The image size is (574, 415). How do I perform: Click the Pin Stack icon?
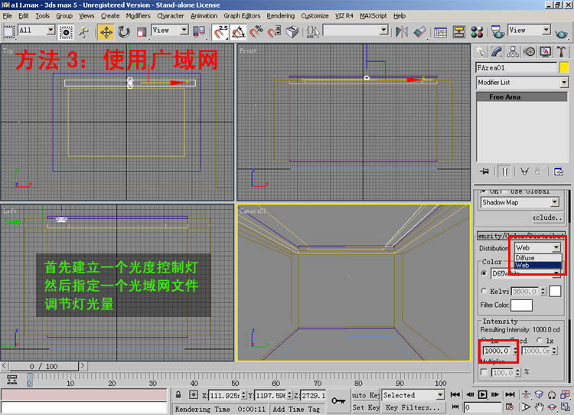pos(484,171)
